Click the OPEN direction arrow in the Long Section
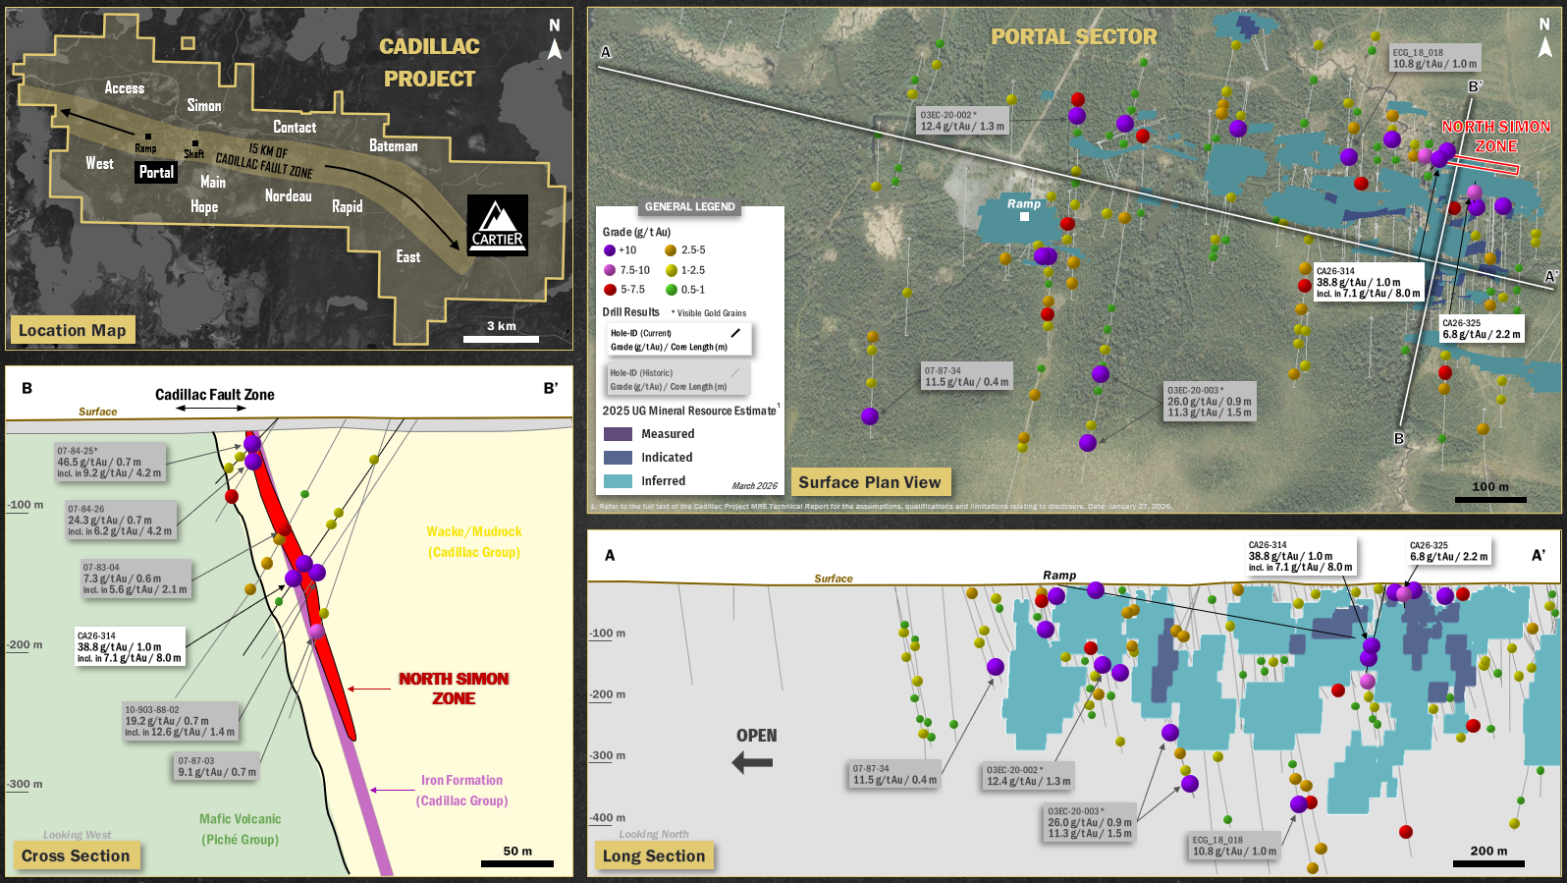Viewport: 1567px width, 883px height. tap(753, 761)
